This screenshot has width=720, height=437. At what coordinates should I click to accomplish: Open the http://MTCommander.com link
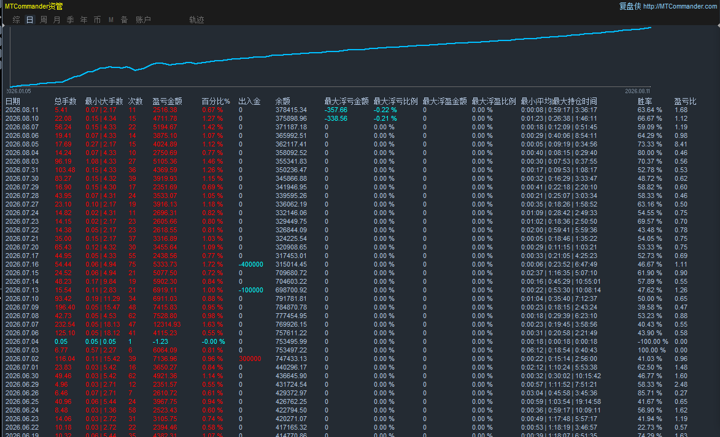coord(679,6)
